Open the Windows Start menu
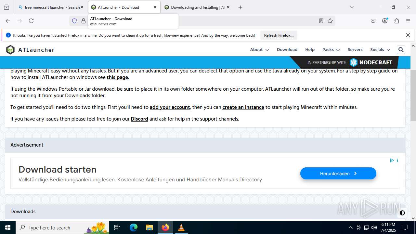 click(x=8, y=227)
